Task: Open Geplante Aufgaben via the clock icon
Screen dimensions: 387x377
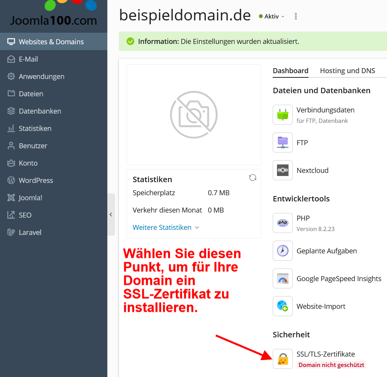Action: [283, 251]
